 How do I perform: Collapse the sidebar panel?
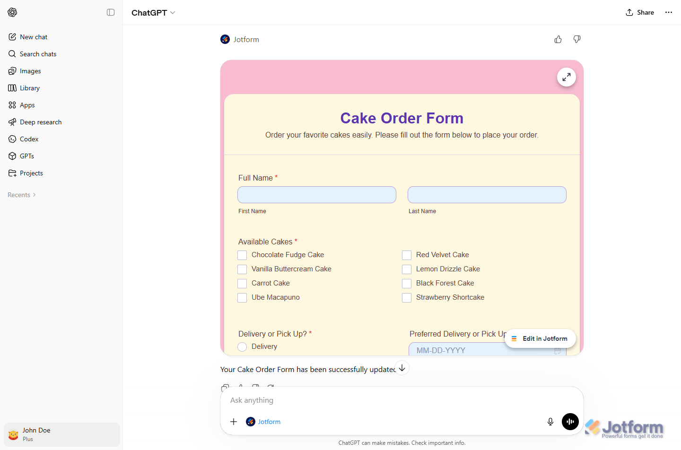click(110, 12)
